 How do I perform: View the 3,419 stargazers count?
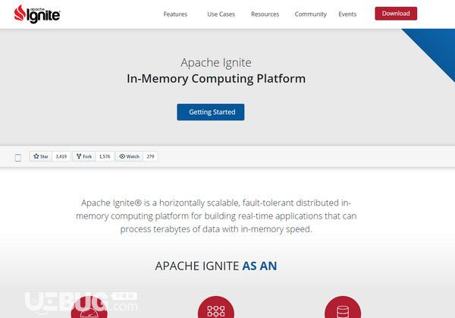[x=61, y=156]
